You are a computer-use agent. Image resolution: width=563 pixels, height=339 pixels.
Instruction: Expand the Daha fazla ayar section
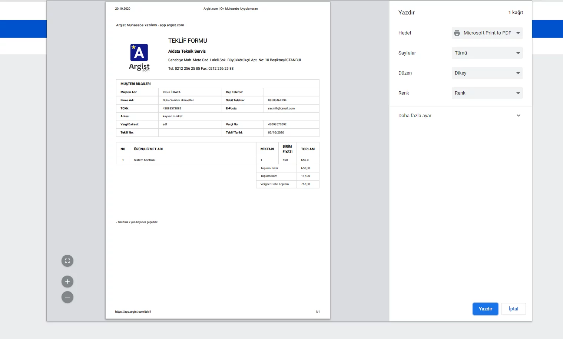(460, 116)
